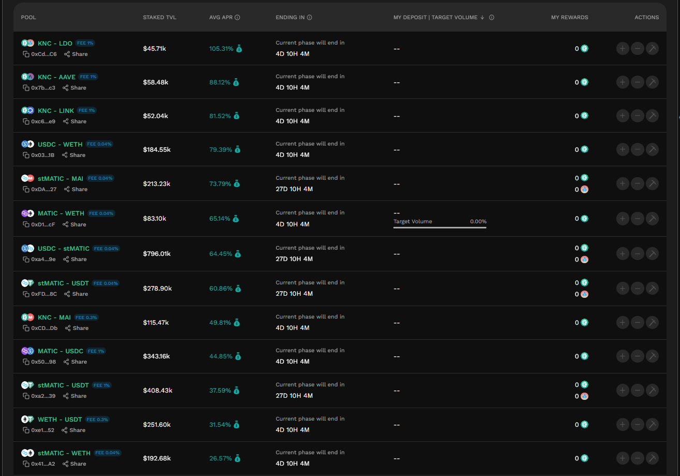
Task: Click the FEE 1% badge on MATIC - USDC
Action: coord(96,351)
